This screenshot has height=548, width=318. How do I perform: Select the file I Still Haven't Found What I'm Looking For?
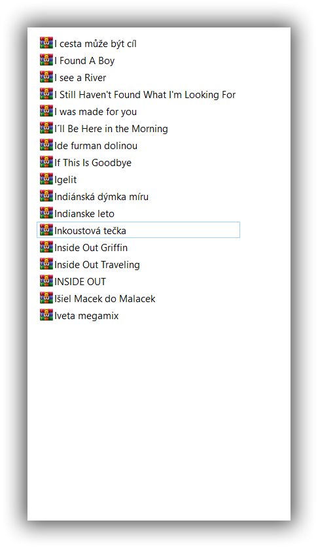click(145, 95)
